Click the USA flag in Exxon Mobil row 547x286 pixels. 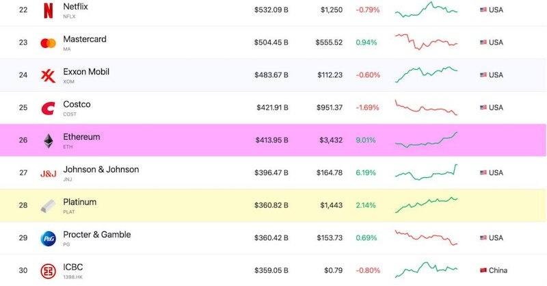(483, 75)
